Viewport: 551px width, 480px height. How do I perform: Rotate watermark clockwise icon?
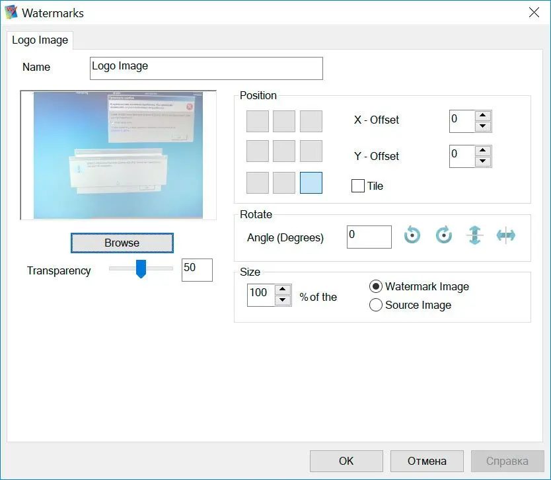(x=444, y=235)
